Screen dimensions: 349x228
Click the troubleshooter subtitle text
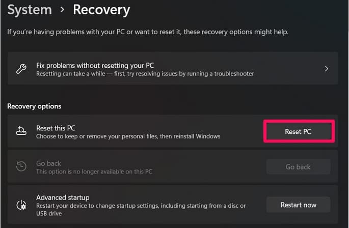pos(145,74)
